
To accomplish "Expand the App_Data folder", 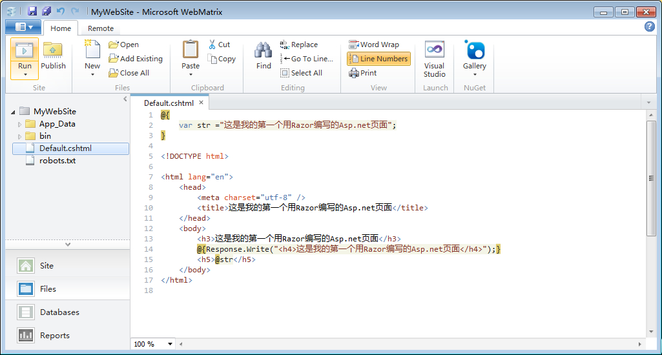I will [19, 124].
